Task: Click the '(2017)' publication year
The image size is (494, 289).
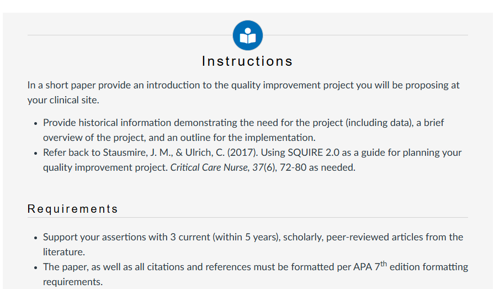Action: [242, 153]
